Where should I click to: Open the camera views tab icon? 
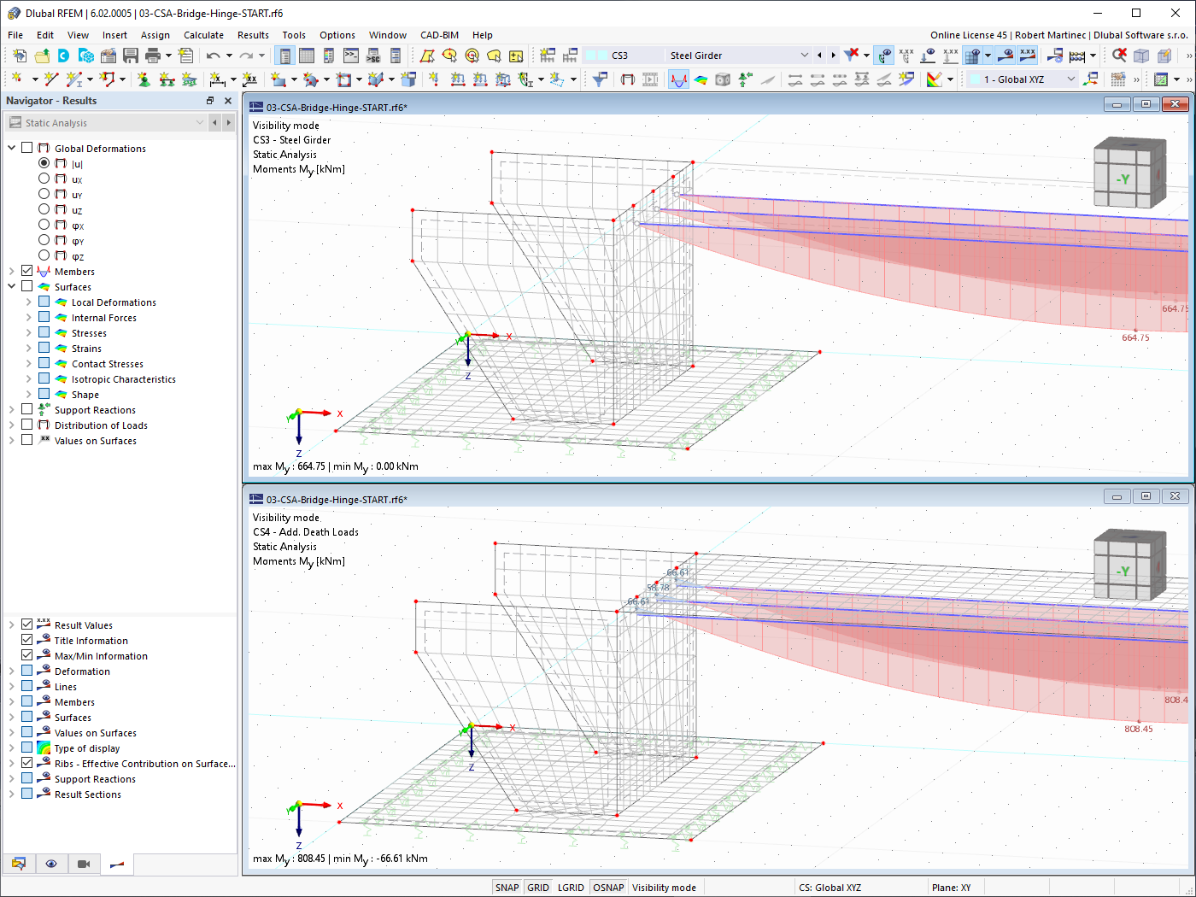[x=84, y=864]
